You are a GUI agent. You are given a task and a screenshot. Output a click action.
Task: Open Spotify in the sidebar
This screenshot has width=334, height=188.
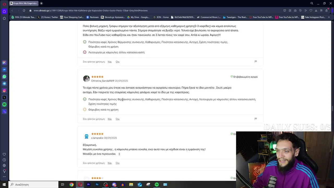pyautogui.click(x=4, y=104)
